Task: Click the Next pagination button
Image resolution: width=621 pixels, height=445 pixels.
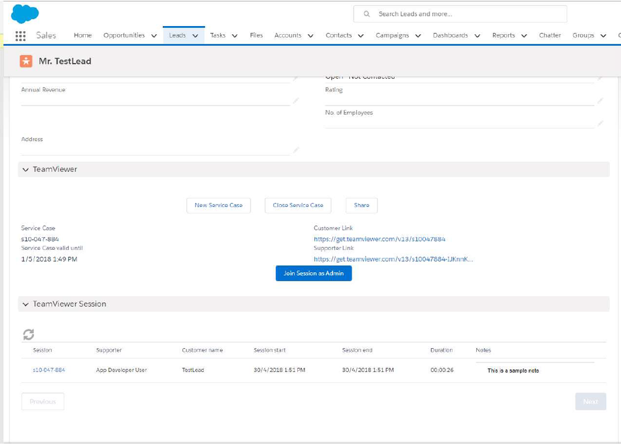Action: [591, 402]
